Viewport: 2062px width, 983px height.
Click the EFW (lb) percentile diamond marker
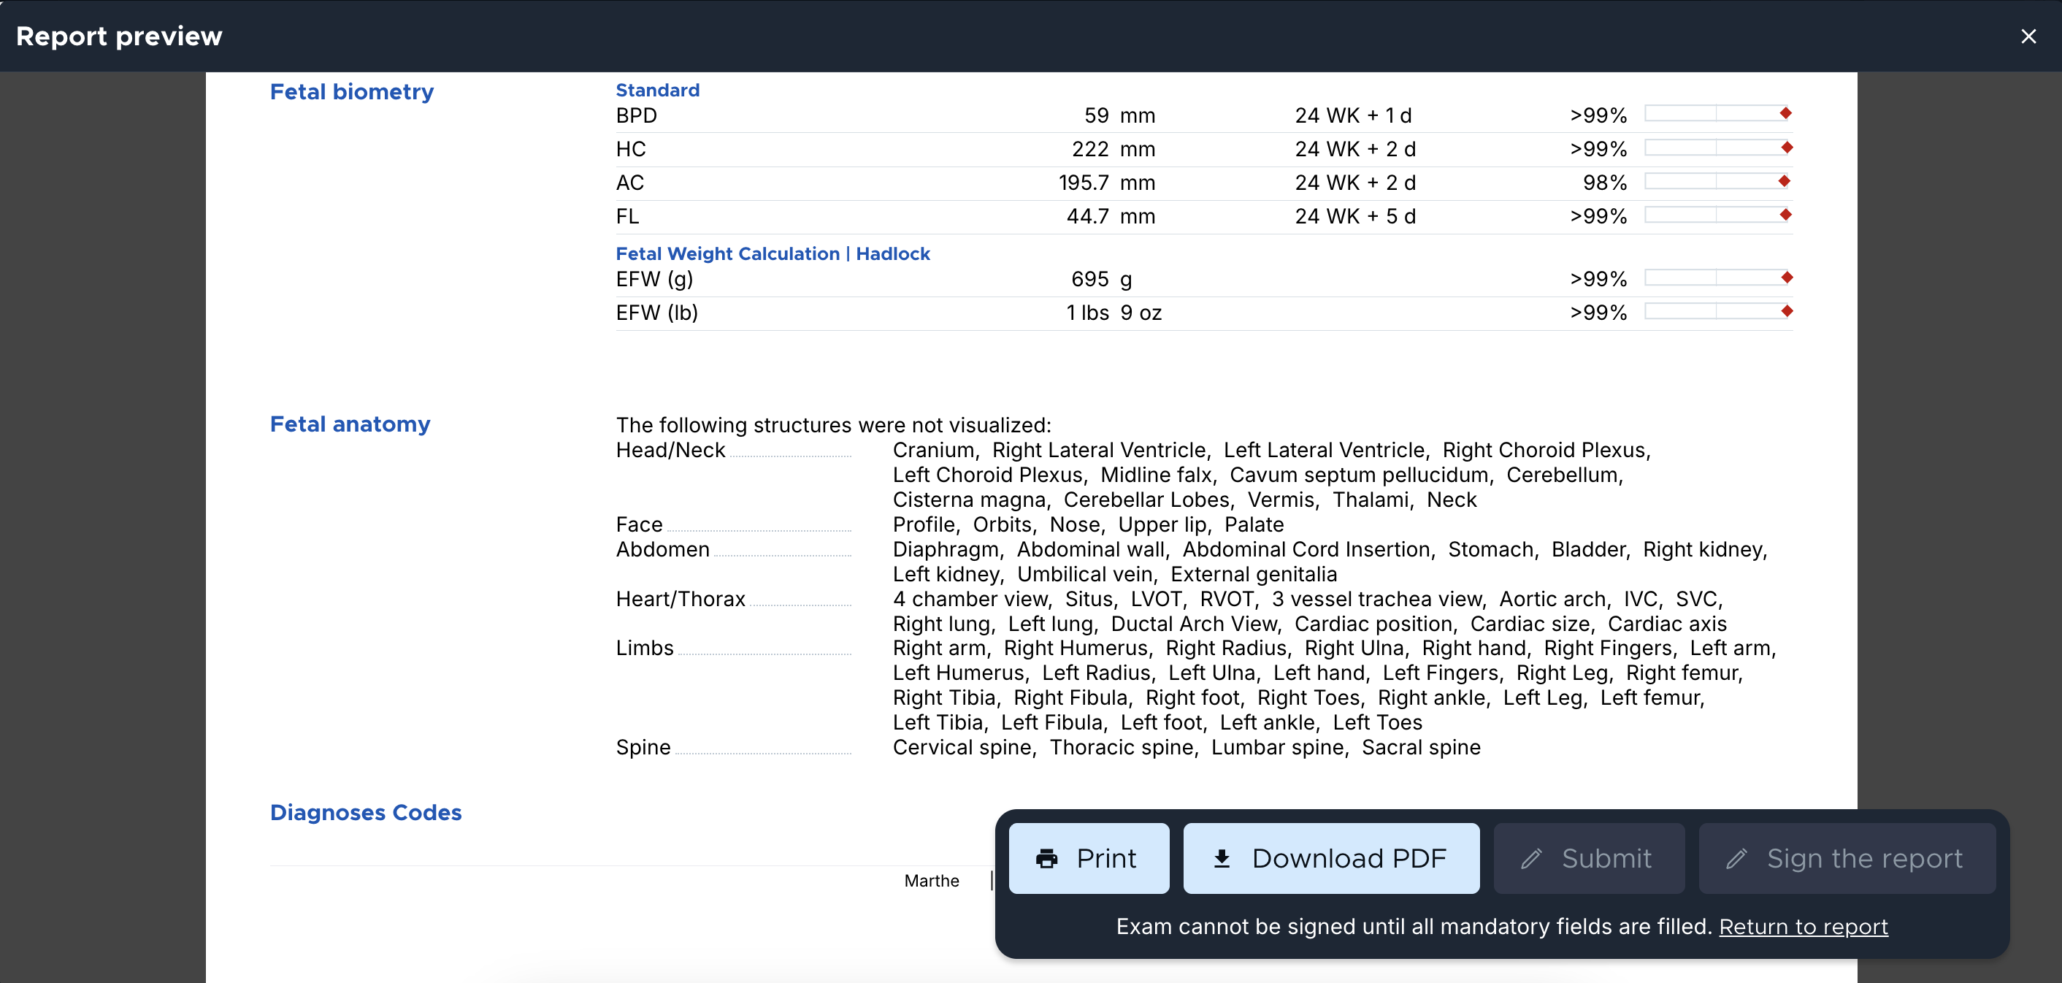point(1787,311)
